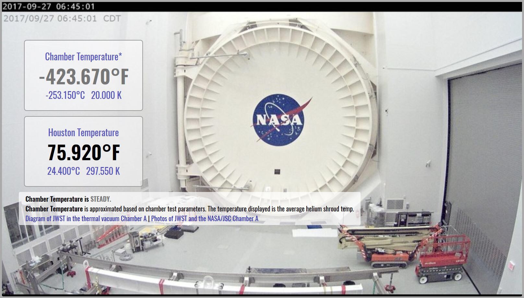
Task: Click the 24.400°C Houston value
Action: [x=64, y=171]
